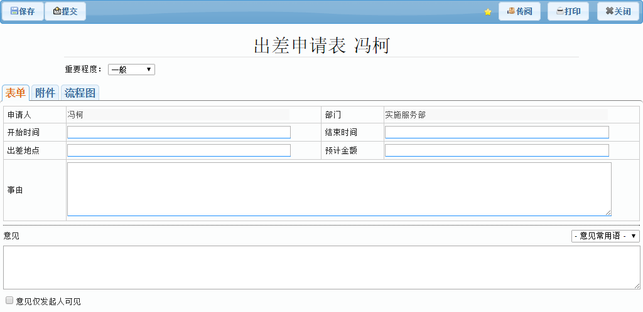Open the 重要程度 priority dropdown
The height and width of the screenshot is (312, 643).
point(131,70)
